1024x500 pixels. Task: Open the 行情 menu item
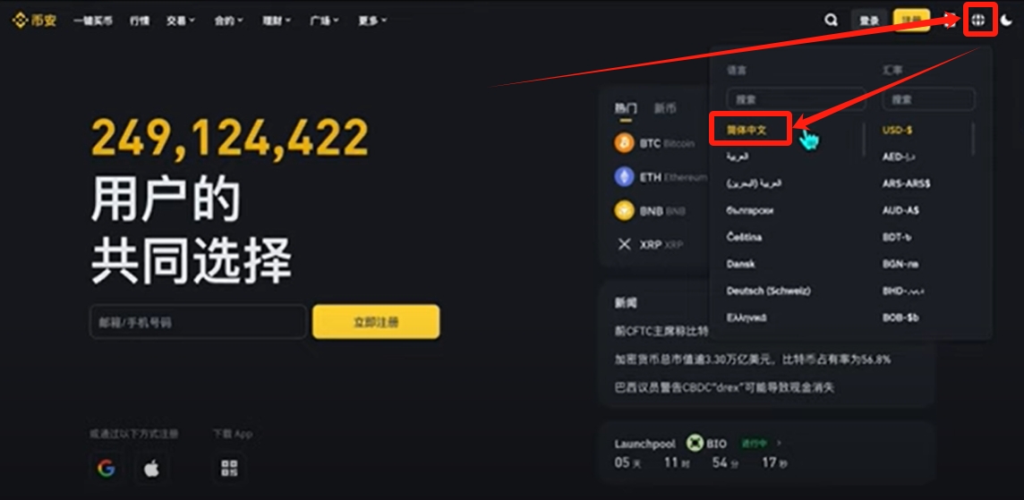(x=139, y=21)
